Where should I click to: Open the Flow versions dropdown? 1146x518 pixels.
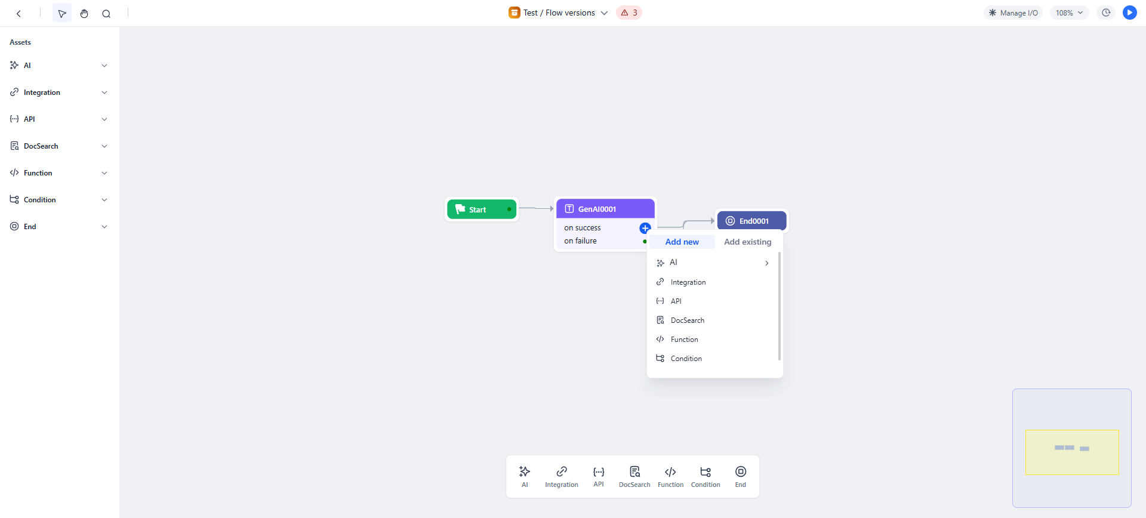(x=604, y=13)
